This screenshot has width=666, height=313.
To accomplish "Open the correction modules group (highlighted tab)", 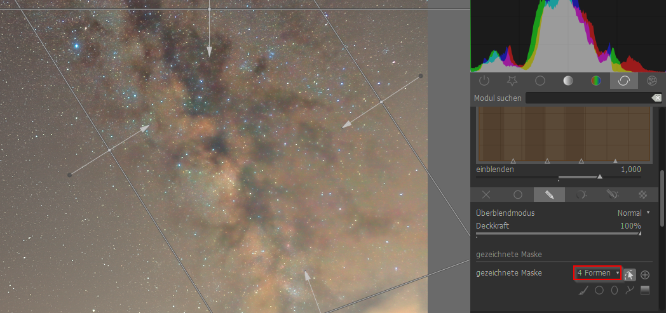I will 623,81.
